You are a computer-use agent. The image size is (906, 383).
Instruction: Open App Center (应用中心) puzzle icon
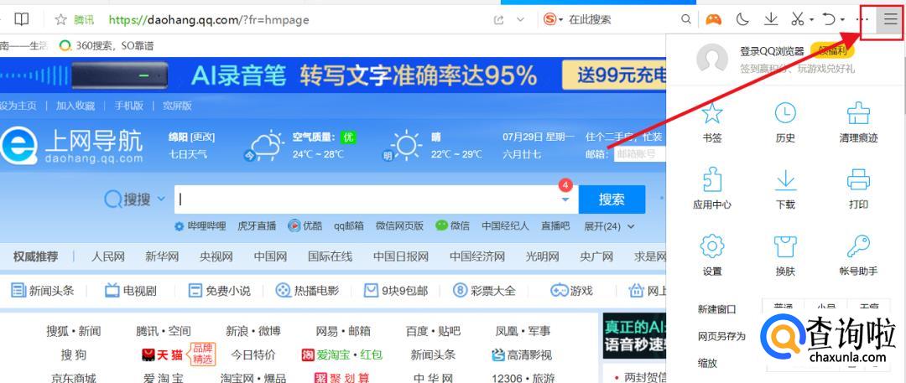pos(712,179)
